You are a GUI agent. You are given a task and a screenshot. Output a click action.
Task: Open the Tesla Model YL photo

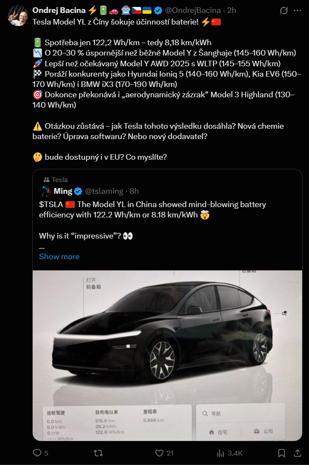[x=167, y=355]
